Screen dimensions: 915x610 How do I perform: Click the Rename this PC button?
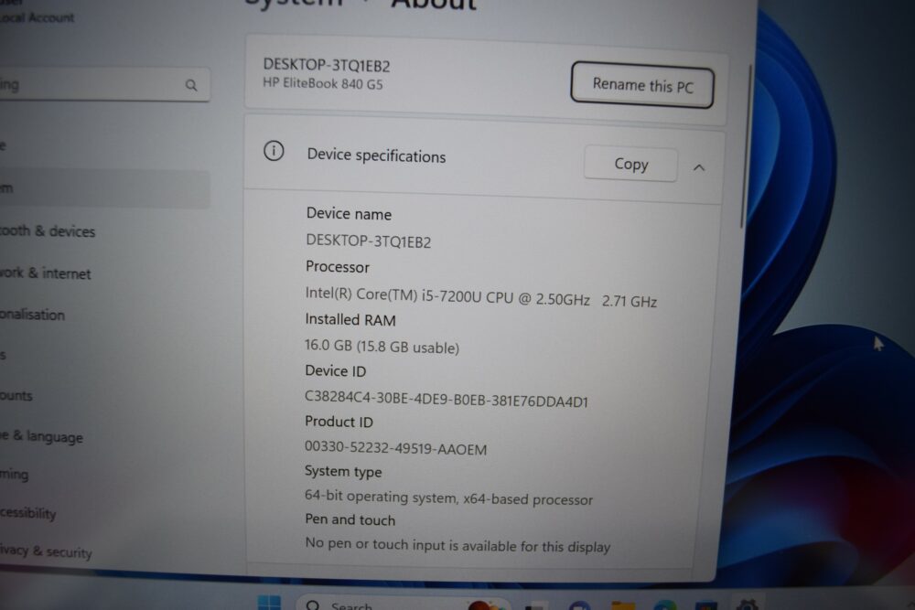click(642, 85)
